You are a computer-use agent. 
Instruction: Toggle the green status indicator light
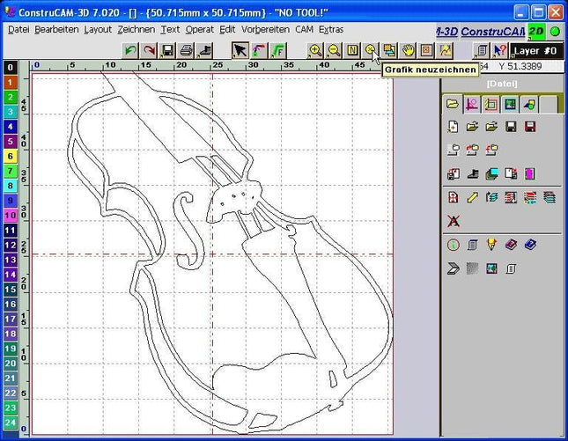point(555,32)
